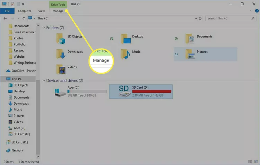This screenshot has width=260, height=165.
Task: Click the search magnifier icon
Action: (x=253, y=18)
